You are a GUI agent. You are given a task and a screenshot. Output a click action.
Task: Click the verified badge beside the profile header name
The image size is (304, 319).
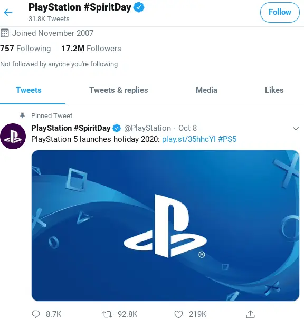tap(139, 7)
